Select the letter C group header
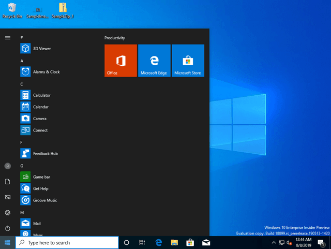Image resolution: width=331 pixels, height=249 pixels. tap(22, 84)
